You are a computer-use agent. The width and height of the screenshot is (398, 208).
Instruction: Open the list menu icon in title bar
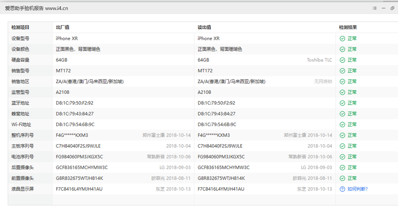[x=375, y=8]
